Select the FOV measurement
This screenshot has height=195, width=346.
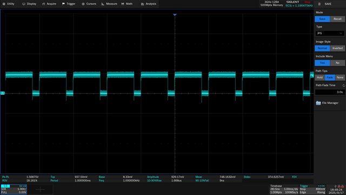click(x=294, y=177)
